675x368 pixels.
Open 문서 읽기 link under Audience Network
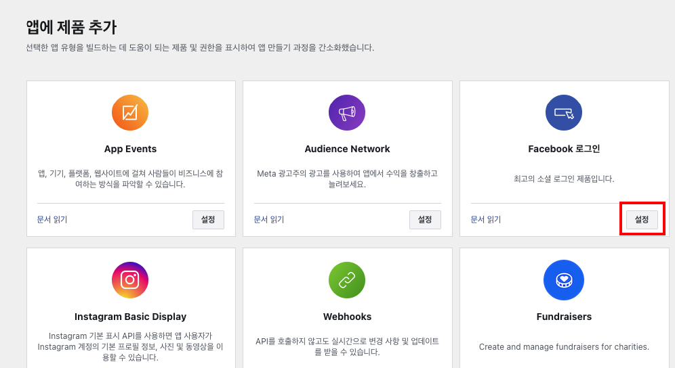[269, 220]
